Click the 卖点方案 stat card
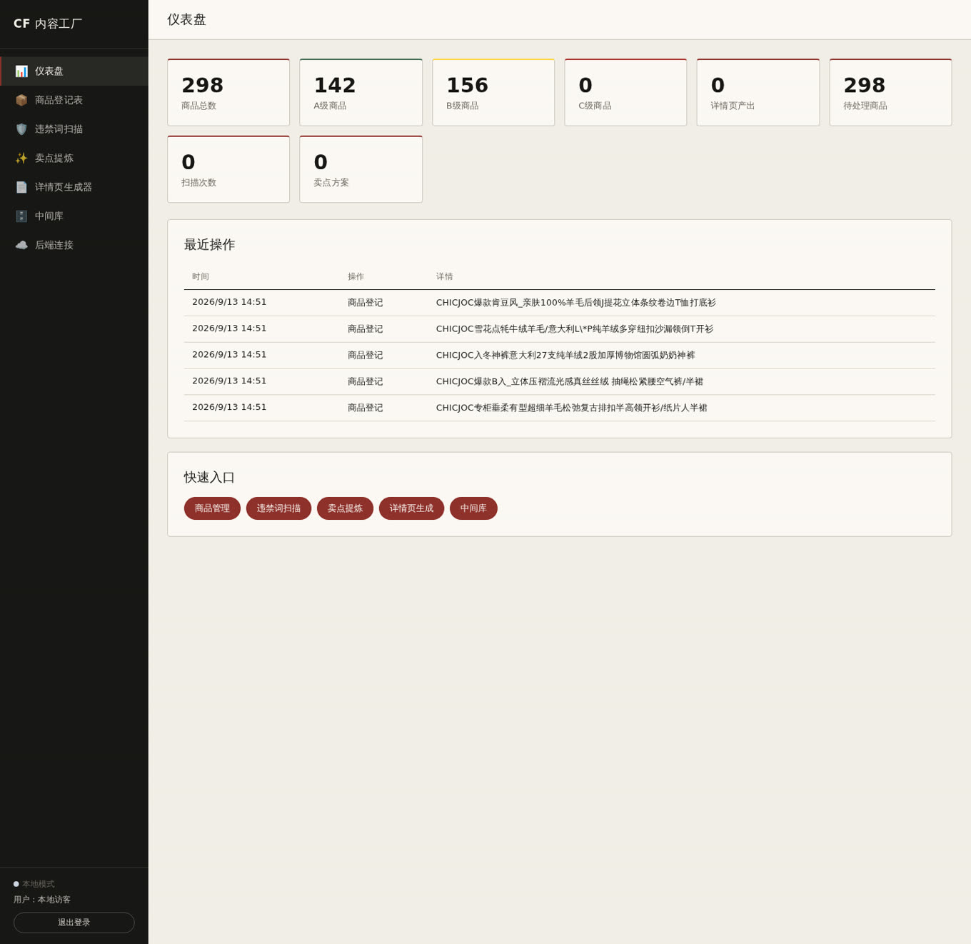Image resolution: width=971 pixels, height=944 pixels. pyautogui.click(x=361, y=169)
